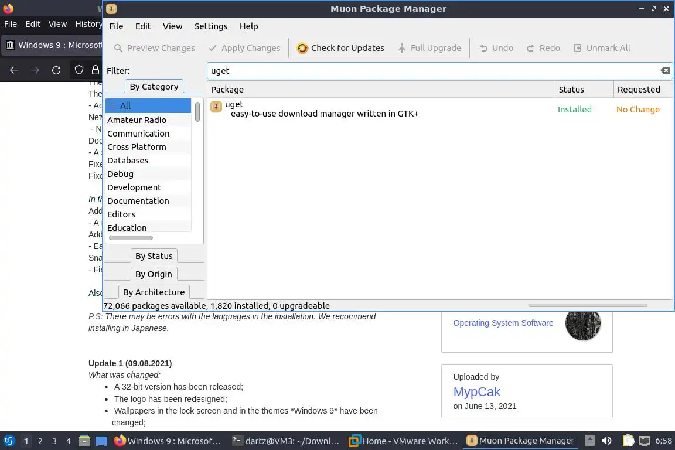Click the Full Upgrade arrow icon

click(401, 48)
